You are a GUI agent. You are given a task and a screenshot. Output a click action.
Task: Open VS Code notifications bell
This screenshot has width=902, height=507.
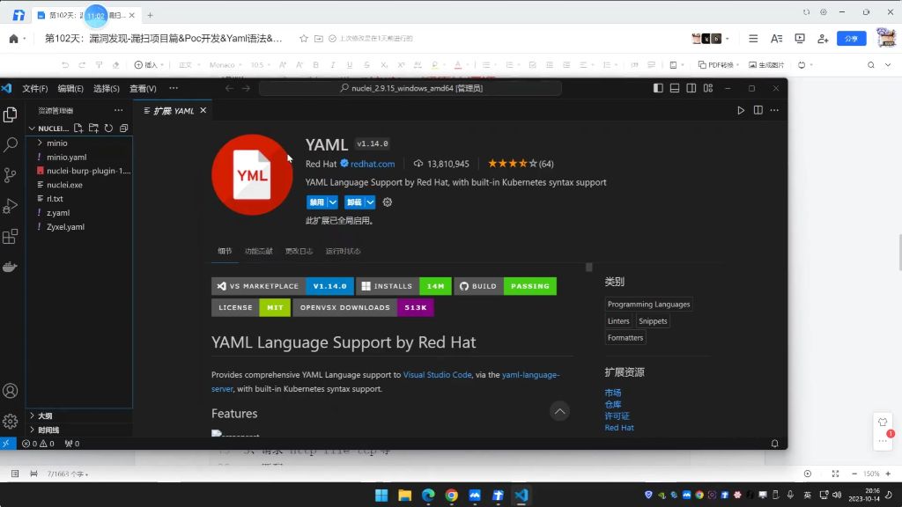tap(775, 444)
